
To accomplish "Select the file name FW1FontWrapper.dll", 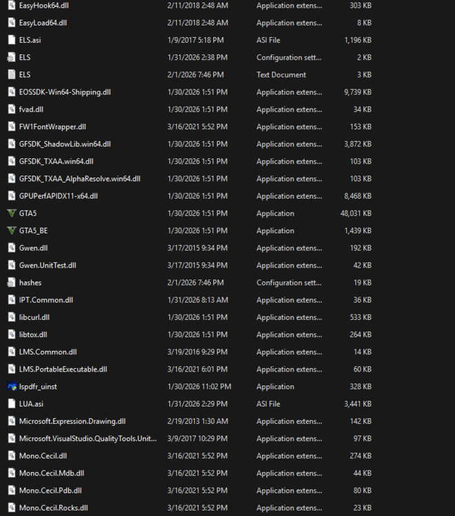I will tap(52, 127).
